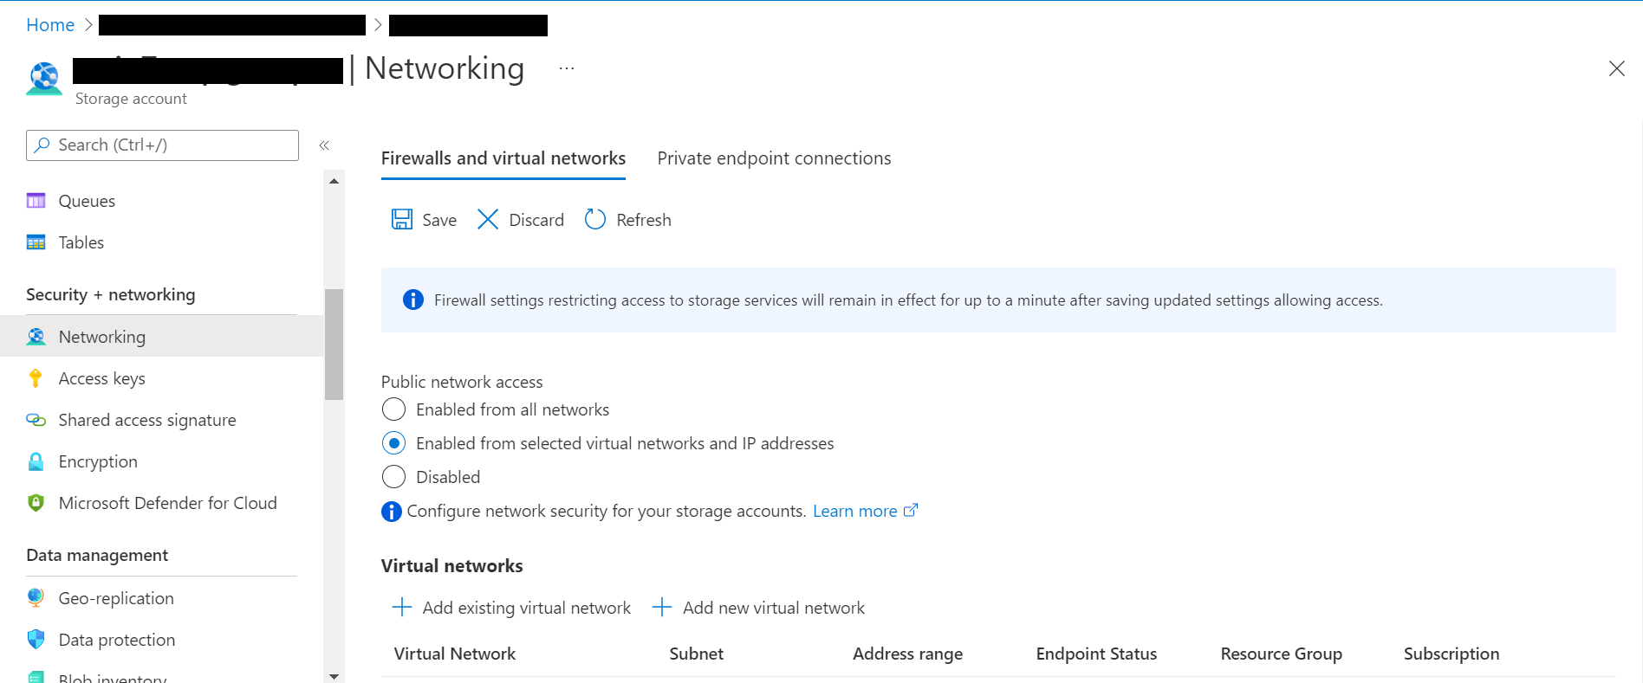Click the Geo-replication globe icon
The image size is (1643, 683).
pyautogui.click(x=36, y=598)
